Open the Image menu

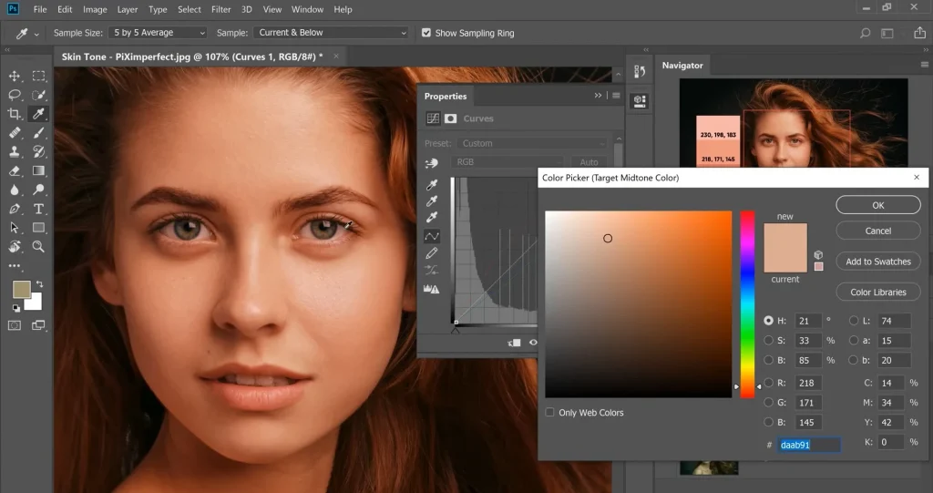point(95,9)
